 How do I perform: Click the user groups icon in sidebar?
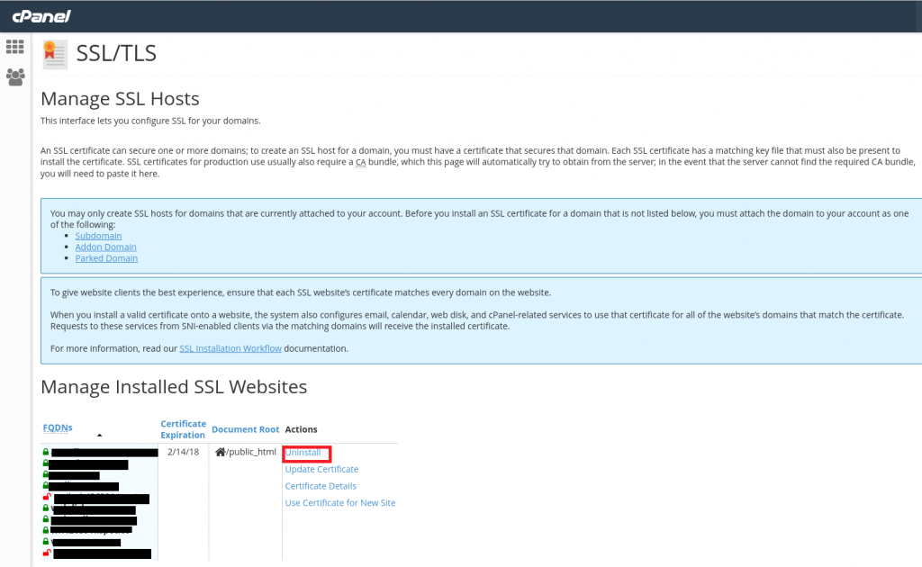click(x=14, y=77)
